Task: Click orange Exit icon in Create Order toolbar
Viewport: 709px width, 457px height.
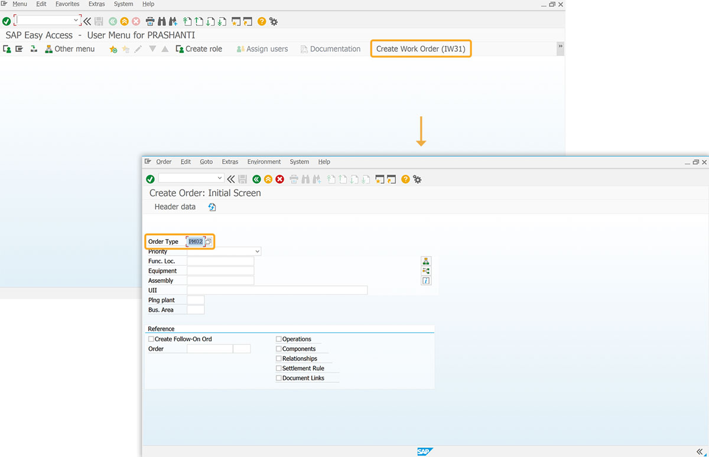Action: pos(268,179)
